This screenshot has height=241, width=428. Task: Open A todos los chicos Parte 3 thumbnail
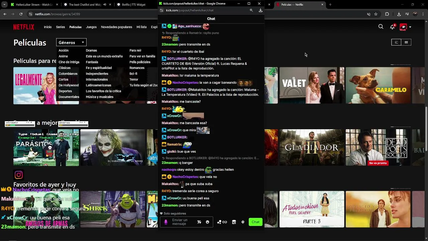(x=311, y=209)
